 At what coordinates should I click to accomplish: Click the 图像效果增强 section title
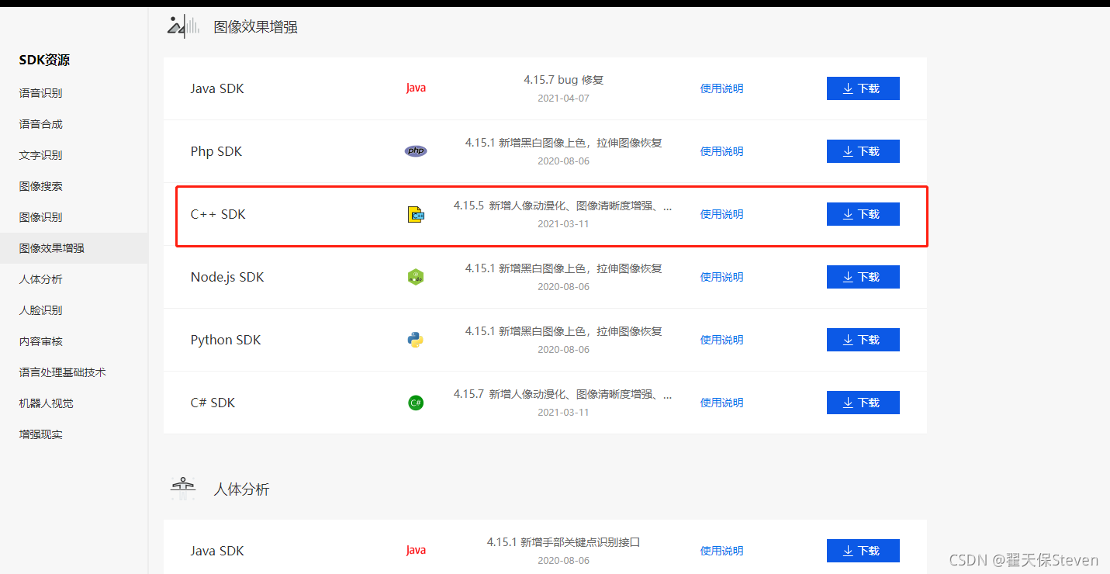[x=256, y=27]
